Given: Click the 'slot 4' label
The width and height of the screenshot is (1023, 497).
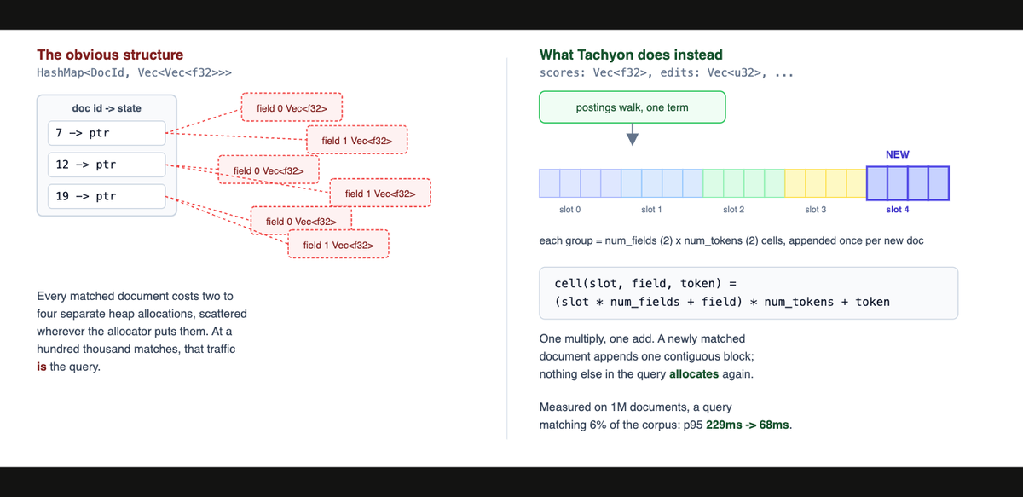Looking at the screenshot, I should click(898, 209).
